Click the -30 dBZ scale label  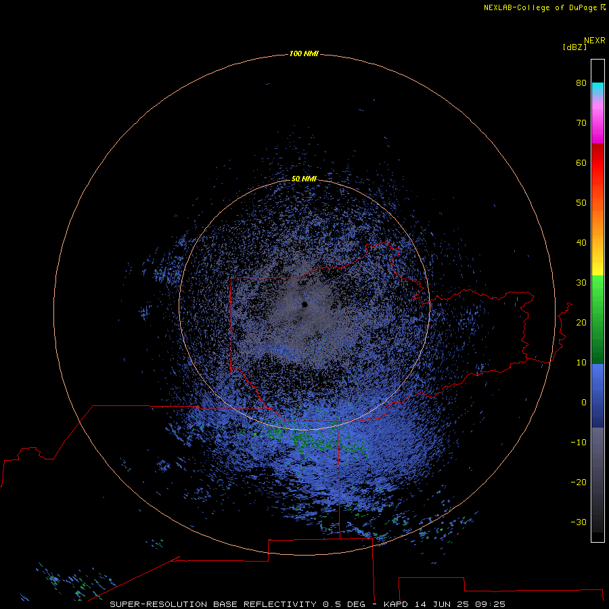click(579, 522)
